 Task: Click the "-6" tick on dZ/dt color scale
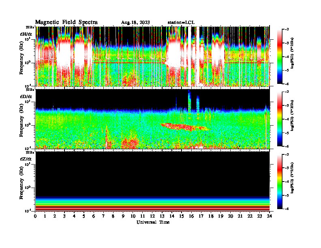point(287,209)
